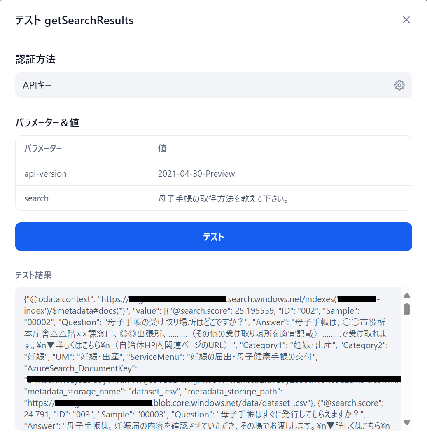Click the dialog title テスト getSearchResults
The height and width of the screenshot is (443, 427).
pyautogui.click(x=74, y=20)
